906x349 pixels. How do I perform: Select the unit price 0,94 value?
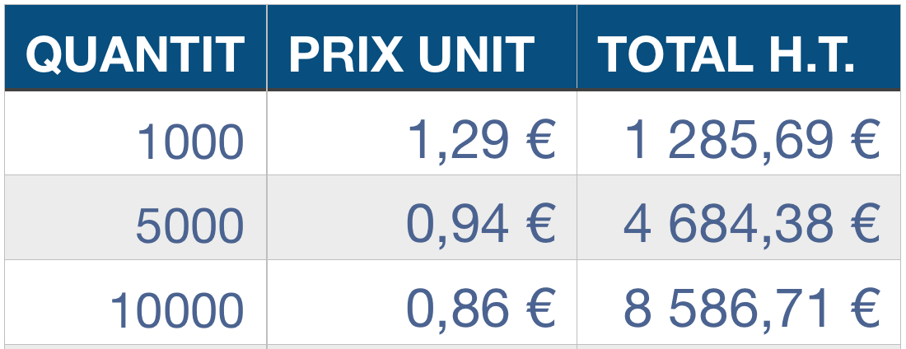tap(458, 225)
